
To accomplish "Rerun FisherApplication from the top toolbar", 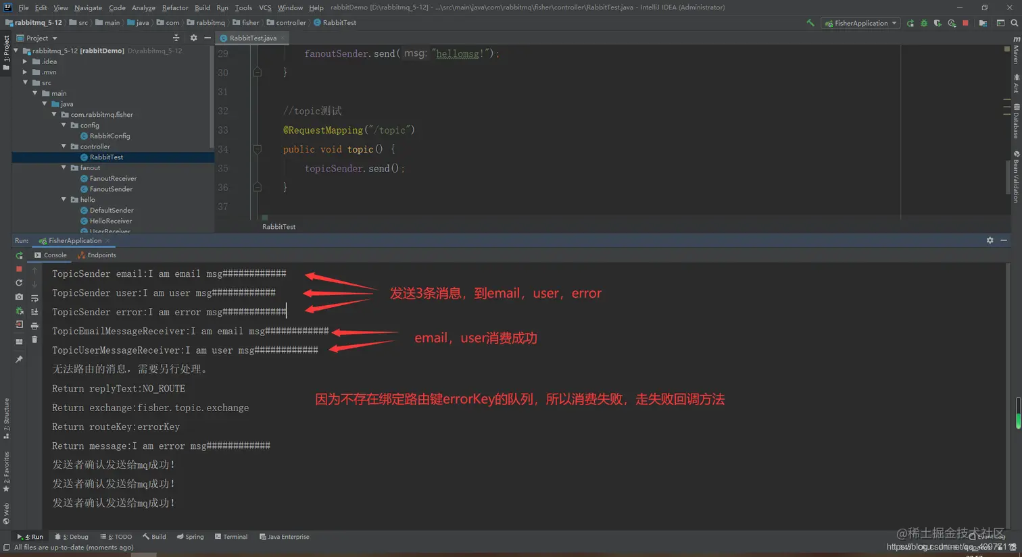I will tap(910, 23).
